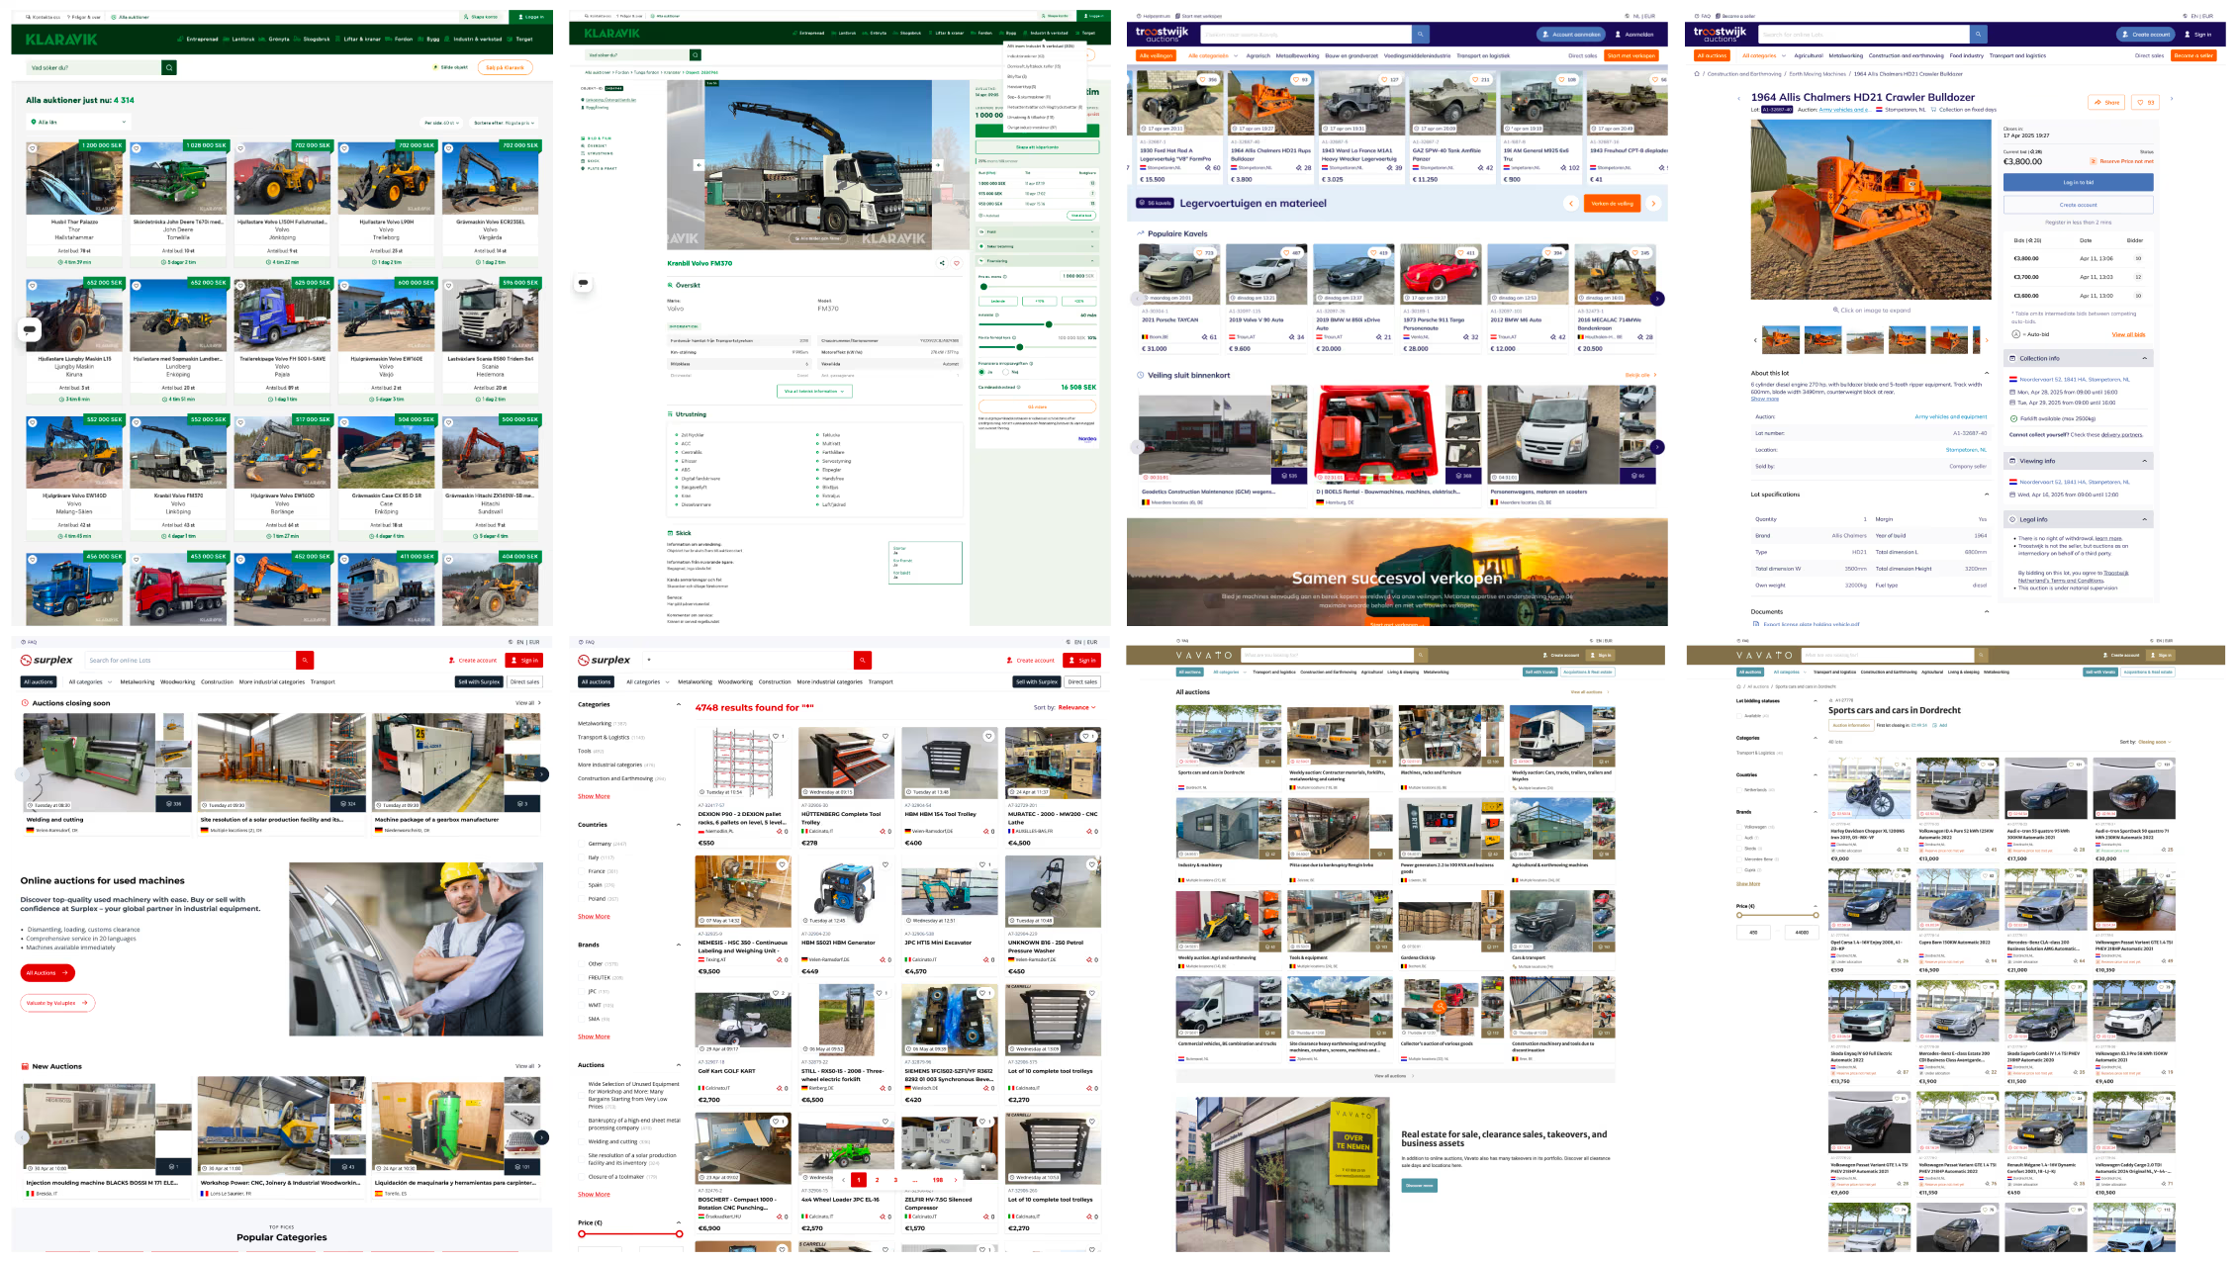Click heart 93 button on bulldozer lot
This screenshot has width=2236, height=1262.
coord(2144,102)
